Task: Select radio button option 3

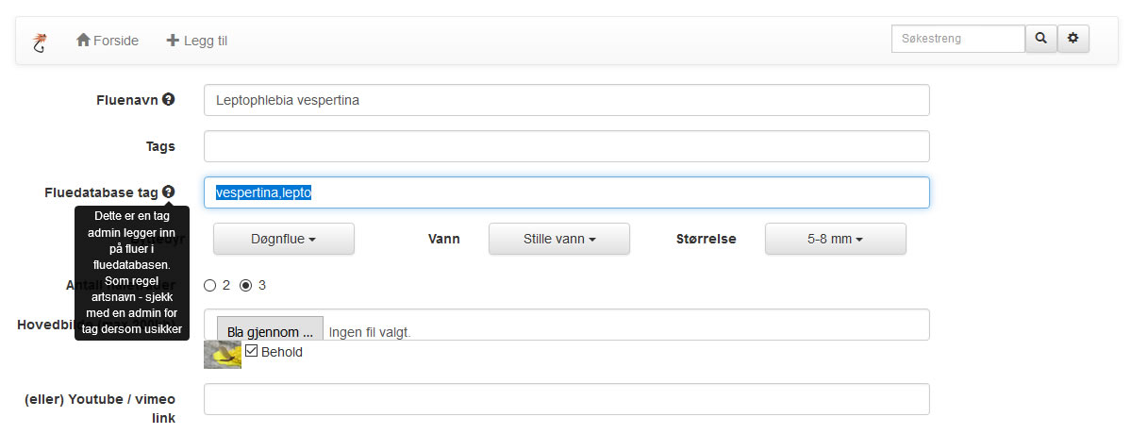Action: 245,286
